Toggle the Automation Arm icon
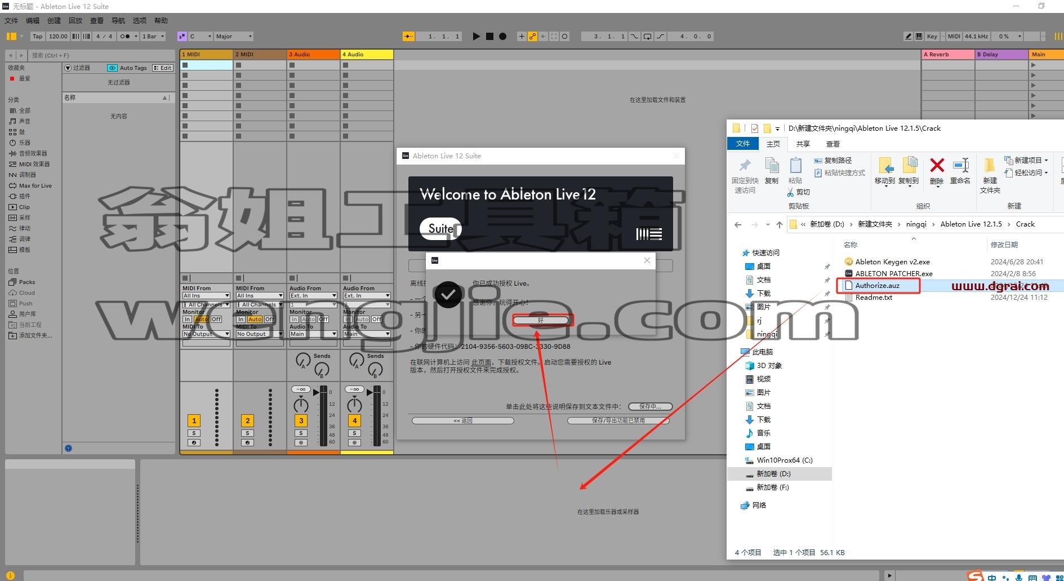The image size is (1064, 581). (x=532, y=36)
